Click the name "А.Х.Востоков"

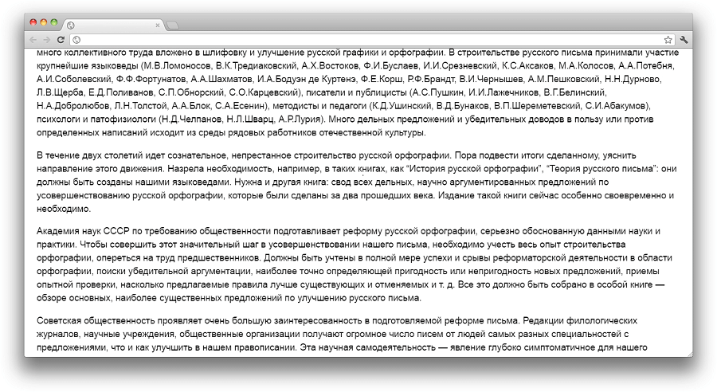(x=330, y=65)
